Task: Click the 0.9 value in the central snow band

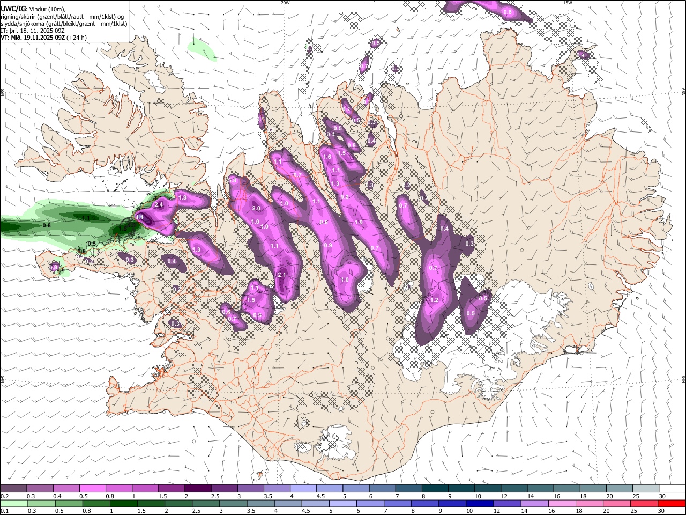Action: tap(328, 245)
